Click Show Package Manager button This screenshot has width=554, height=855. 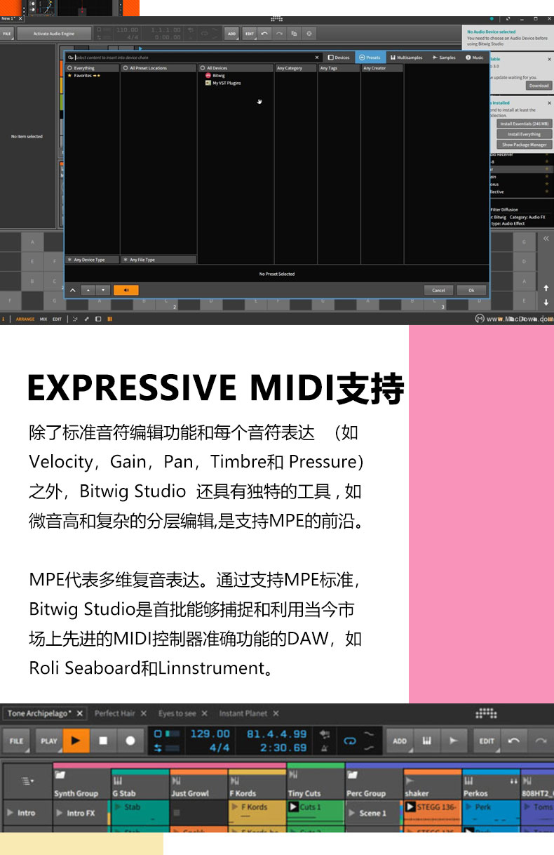pyautogui.click(x=525, y=145)
